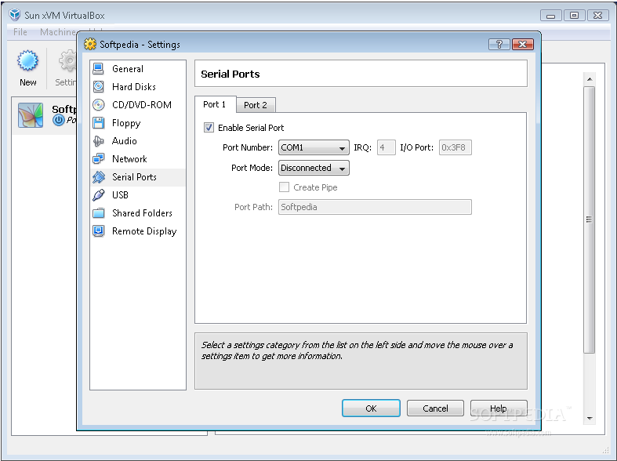617x461 pixels.
Task: Click the main window scrollbar up arrow
Action: click(590, 79)
